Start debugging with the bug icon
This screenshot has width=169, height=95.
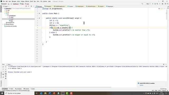click(x=155, y=4)
